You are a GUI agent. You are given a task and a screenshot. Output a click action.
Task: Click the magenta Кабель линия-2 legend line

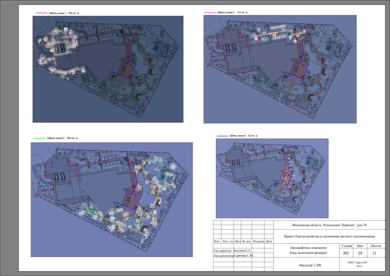[210, 13]
